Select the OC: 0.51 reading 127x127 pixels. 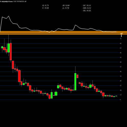pyautogui.click(x=87, y=6)
